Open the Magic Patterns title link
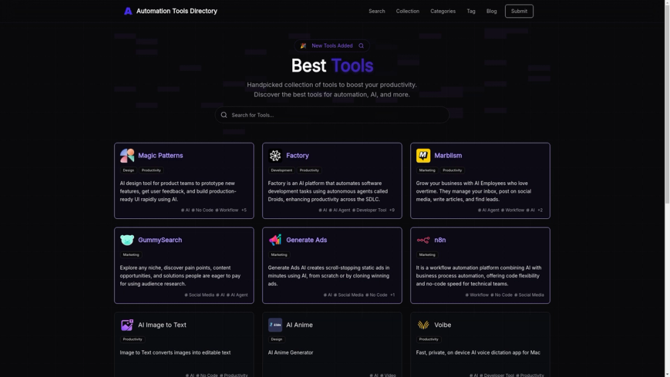Image resolution: width=670 pixels, height=377 pixels. click(160, 155)
